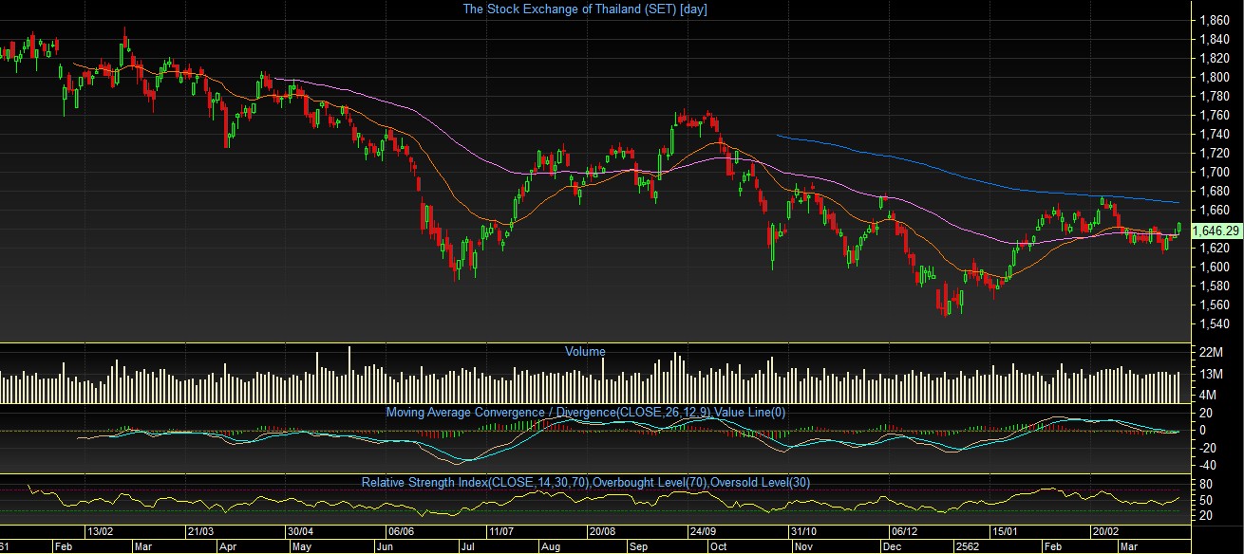This screenshot has width=1244, height=554.
Task: Select the 20/02 date marker
Action: 1104,531
